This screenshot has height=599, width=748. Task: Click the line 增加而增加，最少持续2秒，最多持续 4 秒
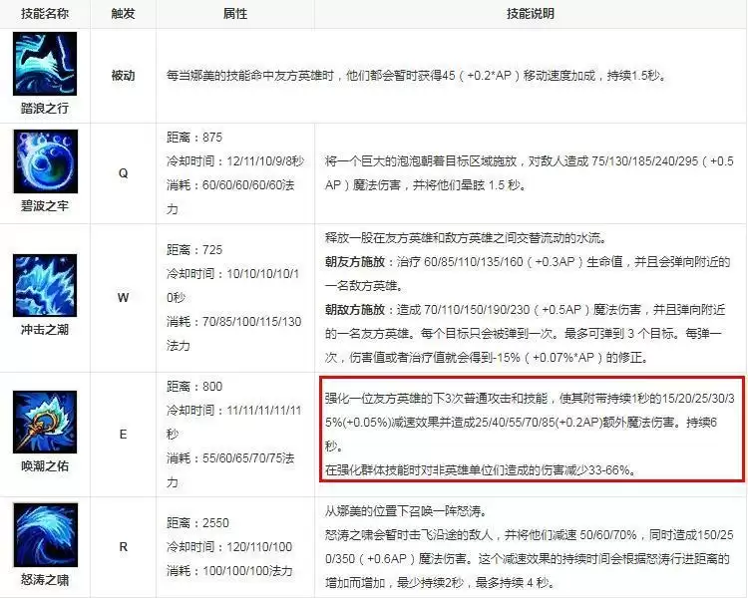click(x=439, y=582)
